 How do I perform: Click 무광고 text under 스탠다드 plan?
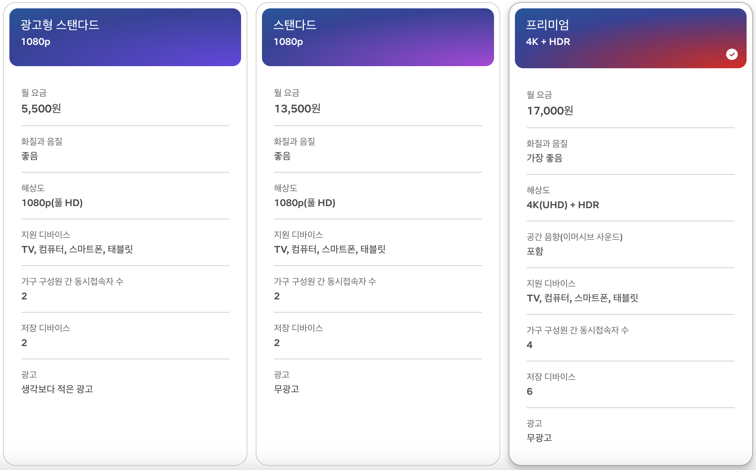pos(286,389)
